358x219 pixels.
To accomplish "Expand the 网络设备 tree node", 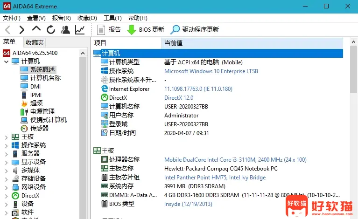I will pos(7,188).
